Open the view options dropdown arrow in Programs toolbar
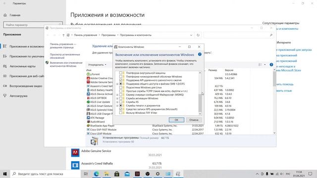This screenshot has height=178, width=317. [x=265, y=65]
